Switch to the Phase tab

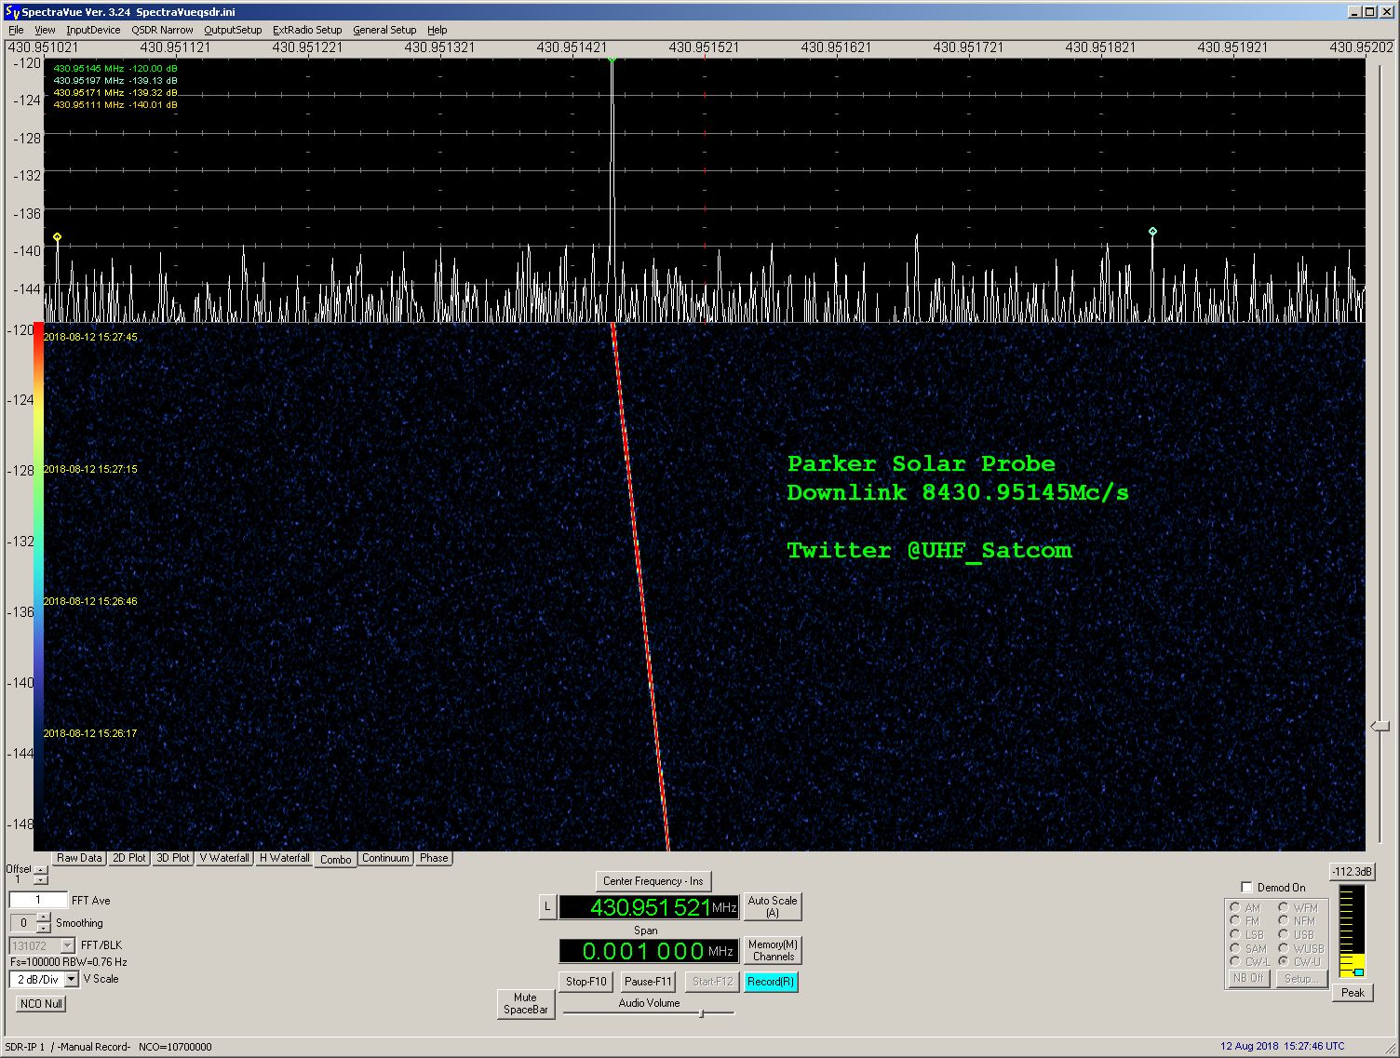tap(434, 858)
